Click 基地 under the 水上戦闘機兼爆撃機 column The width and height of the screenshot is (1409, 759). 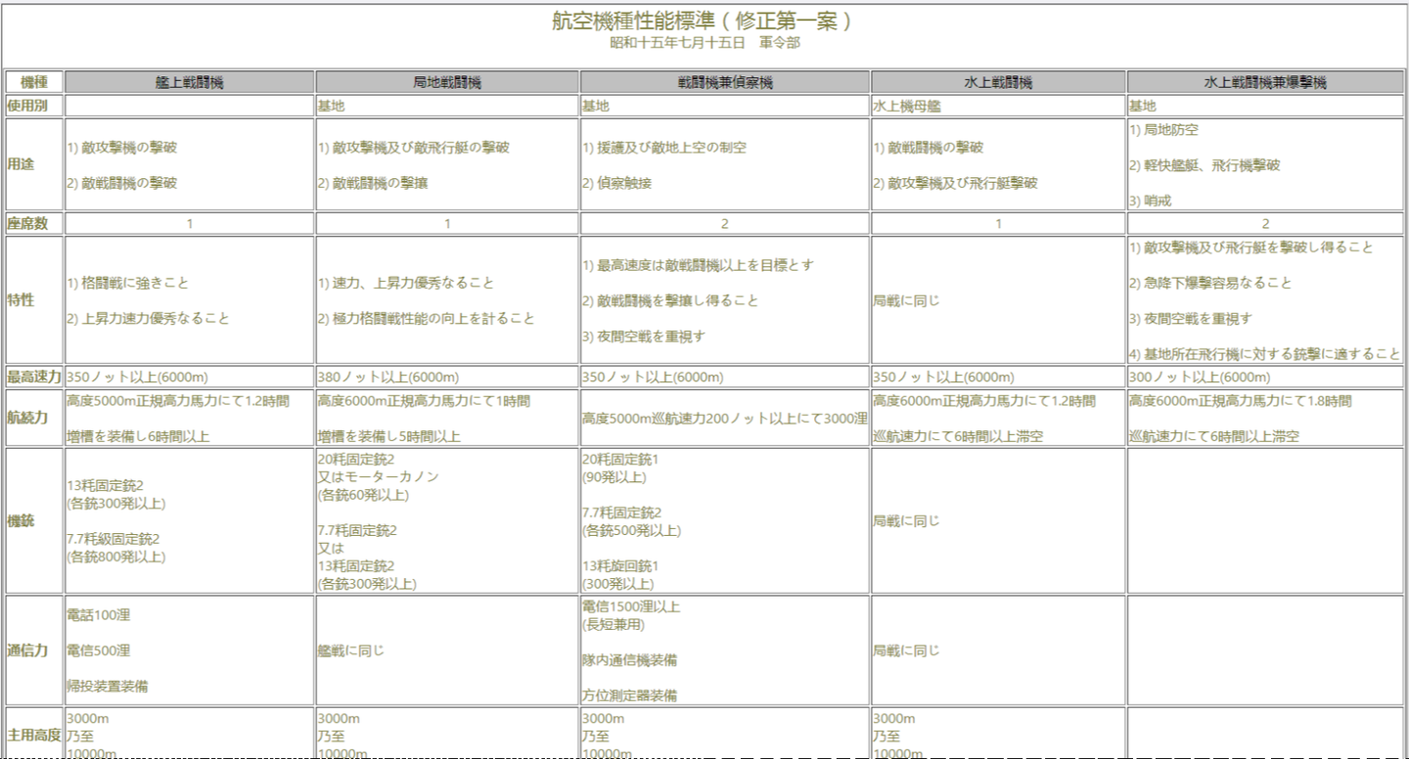click(1142, 106)
